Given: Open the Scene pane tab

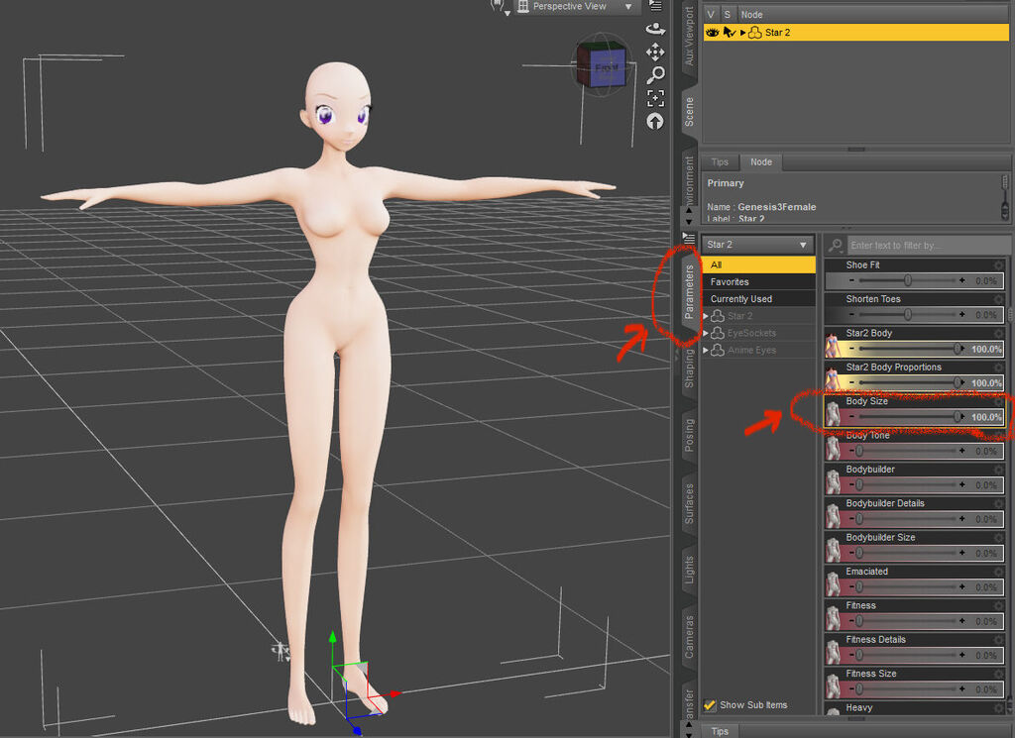Looking at the screenshot, I should [690, 111].
